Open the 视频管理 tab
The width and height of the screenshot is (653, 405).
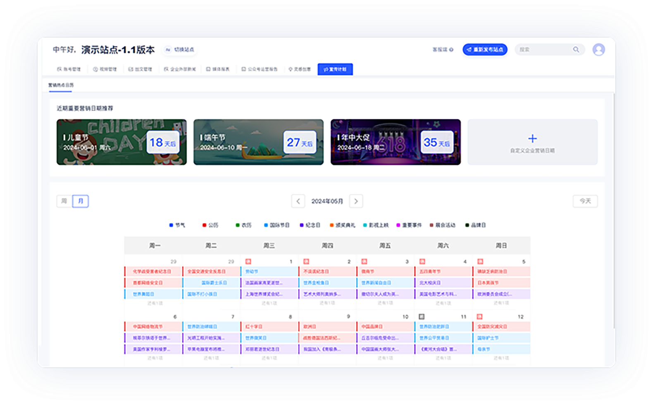105,69
